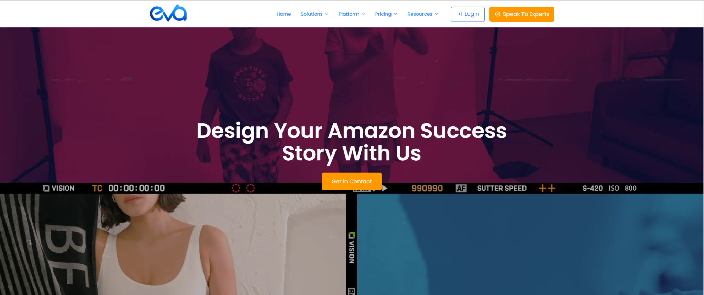Click the play triangle beside Get in Contact
The width and height of the screenshot is (704, 295).
click(x=385, y=188)
